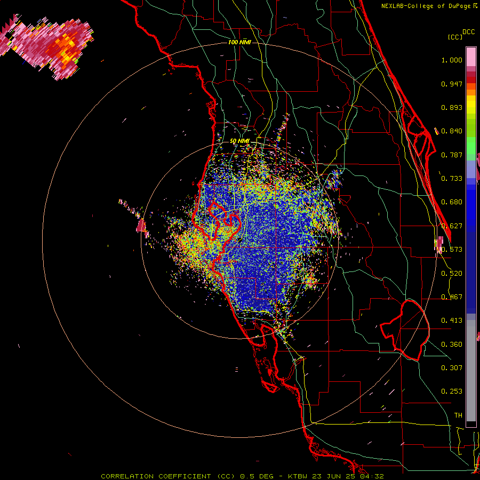The image size is (480, 480).
Task: Click the 100 NMI range ring label
Action: [x=239, y=42]
